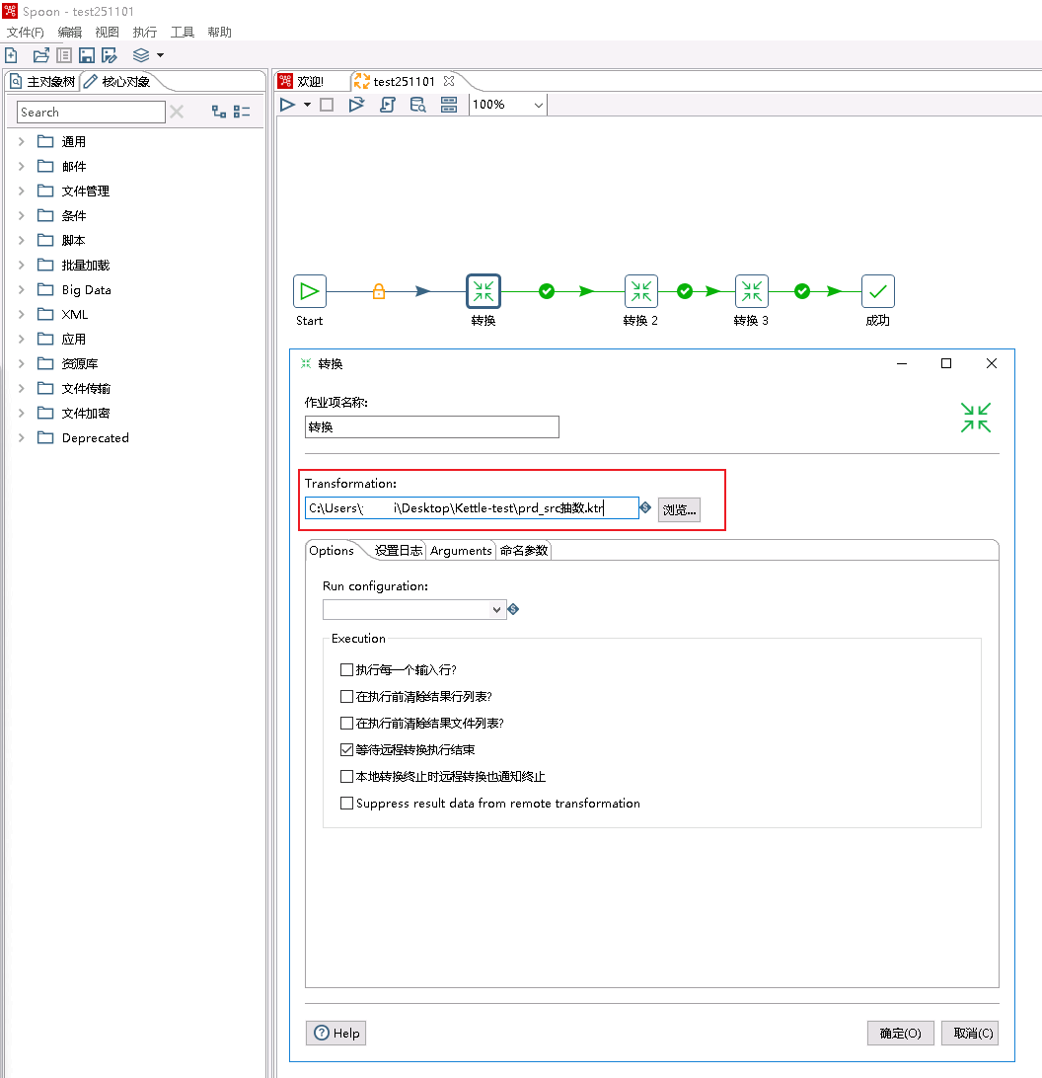Enable 在执行前清除结果行列表? checkbox
The image size is (1042, 1078).
347,696
